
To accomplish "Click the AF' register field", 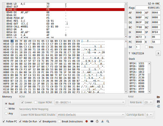I will (156, 13).
